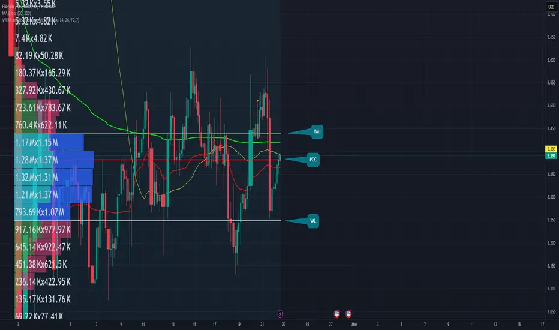Select the Filecoin symbol title in legend
The width and height of the screenshot is (559, 330).
tap(29, 7)
